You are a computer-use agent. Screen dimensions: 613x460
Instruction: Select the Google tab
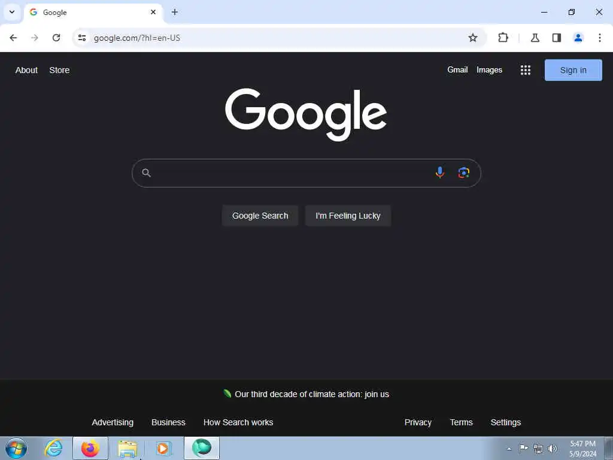click(x=93, y=13)
